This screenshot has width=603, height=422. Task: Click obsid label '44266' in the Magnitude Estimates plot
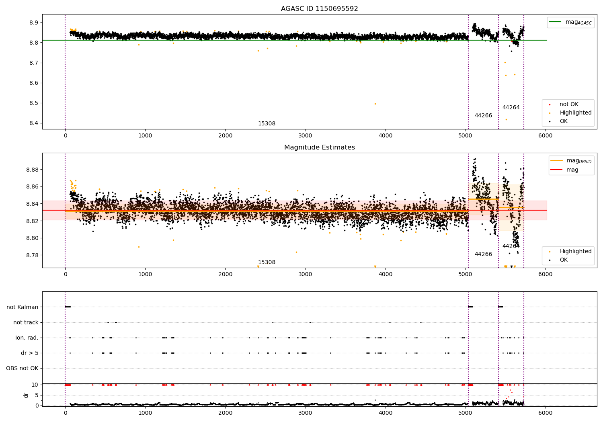point(483,254)
